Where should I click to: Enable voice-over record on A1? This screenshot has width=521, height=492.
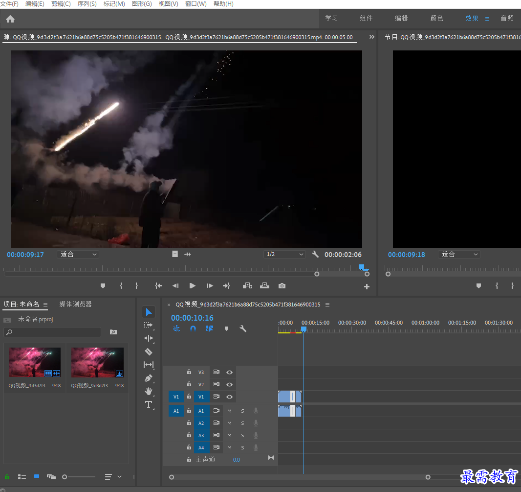[x=256, y=411]
